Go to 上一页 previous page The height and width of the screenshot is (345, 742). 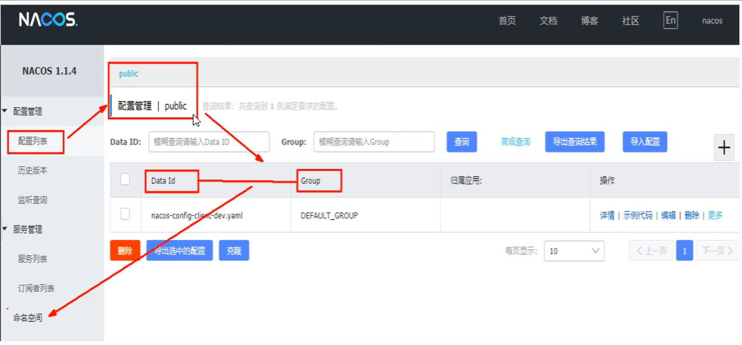651,251
